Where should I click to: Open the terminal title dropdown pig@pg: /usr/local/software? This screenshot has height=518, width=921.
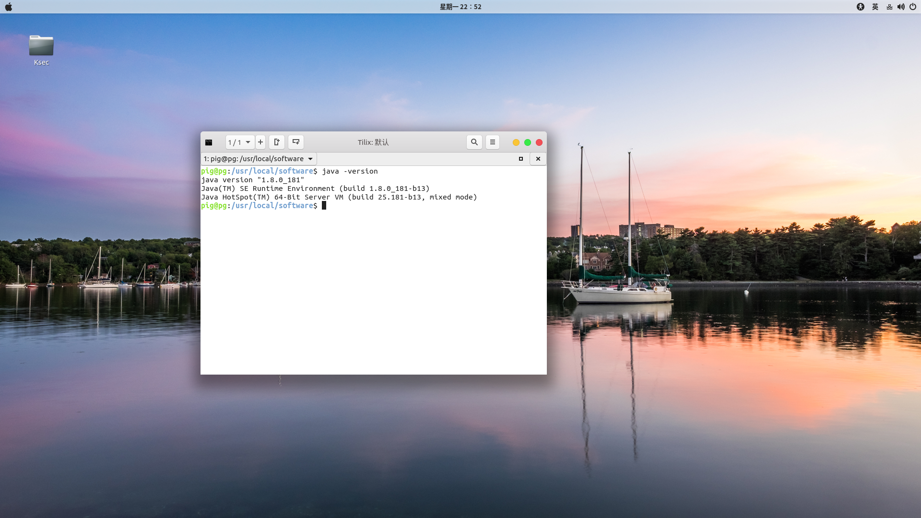coord(259,159)
